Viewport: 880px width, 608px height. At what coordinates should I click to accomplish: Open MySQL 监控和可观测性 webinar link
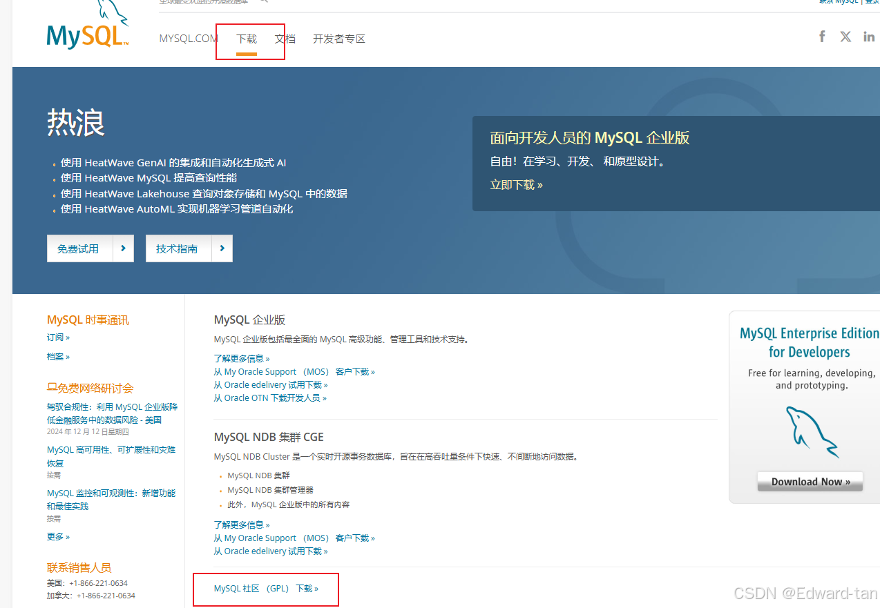coord(111,500)
